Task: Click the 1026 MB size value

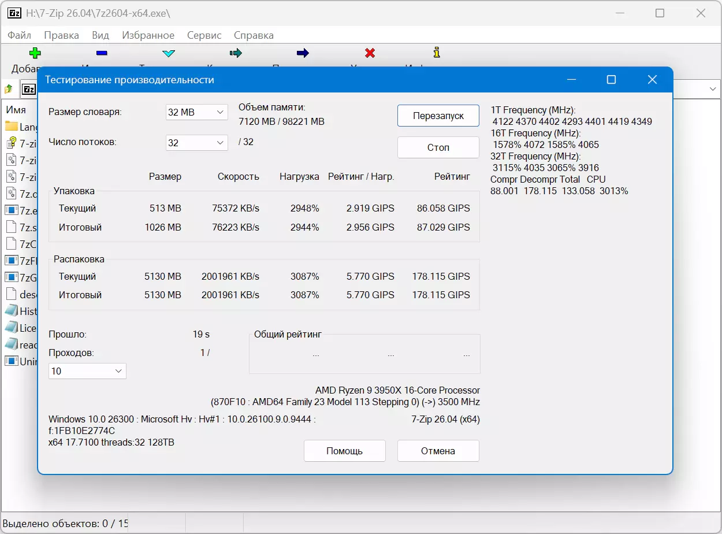Action: [163, 227]
